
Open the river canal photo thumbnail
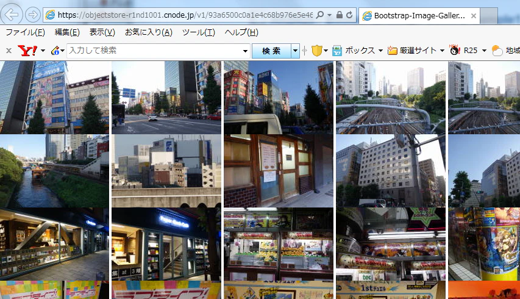click(x=54, y=171)
